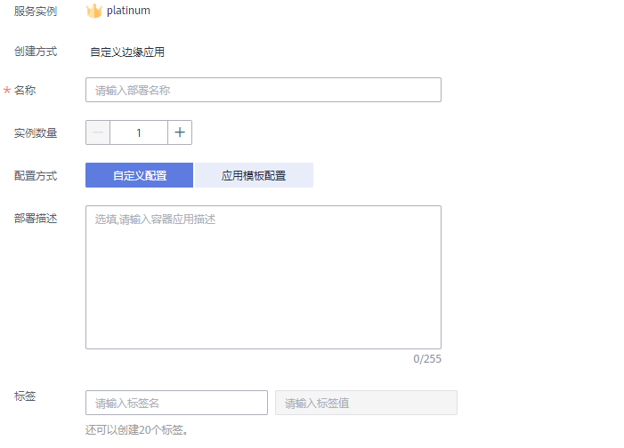Click the 名称 required field label

click(x=25, y=91)
